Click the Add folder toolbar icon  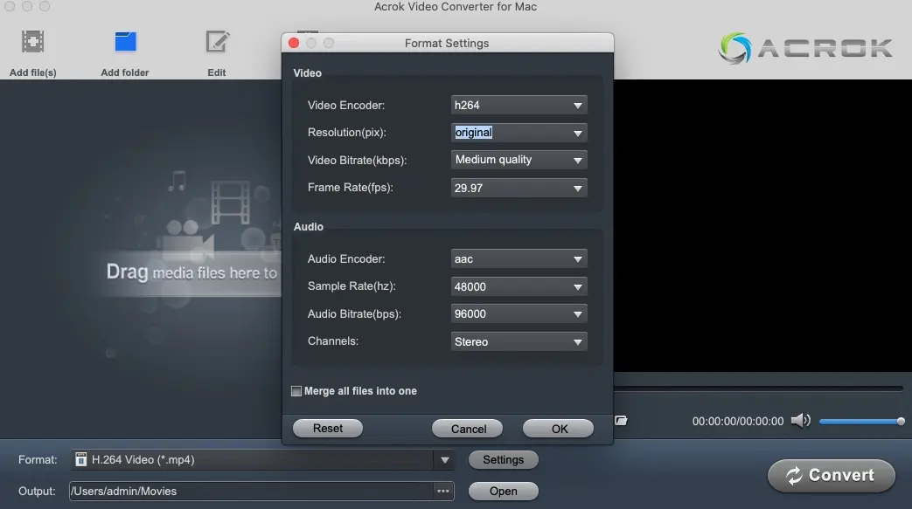pos(125,42)
